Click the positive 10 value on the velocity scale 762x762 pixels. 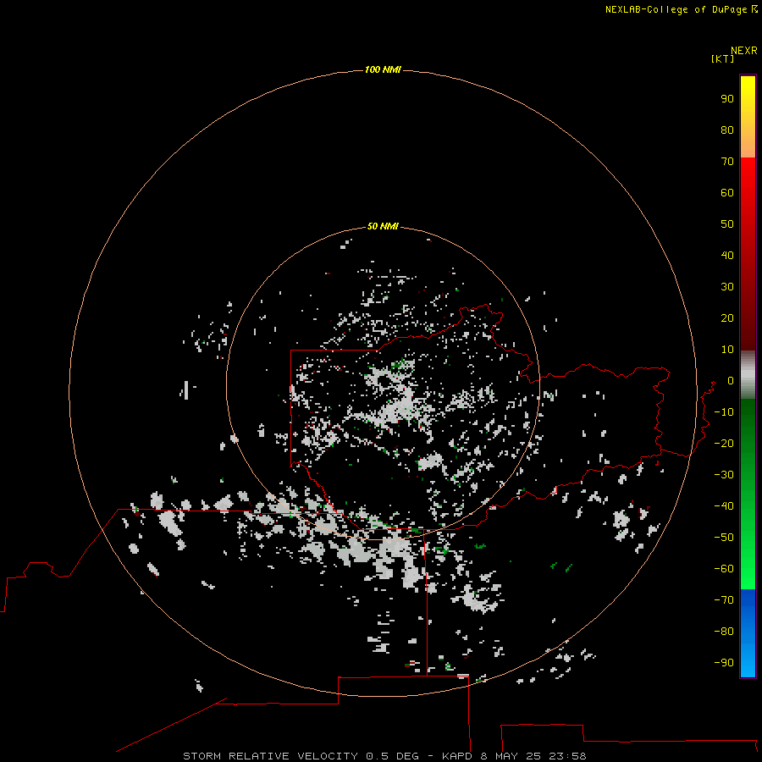tap(727, 350)
